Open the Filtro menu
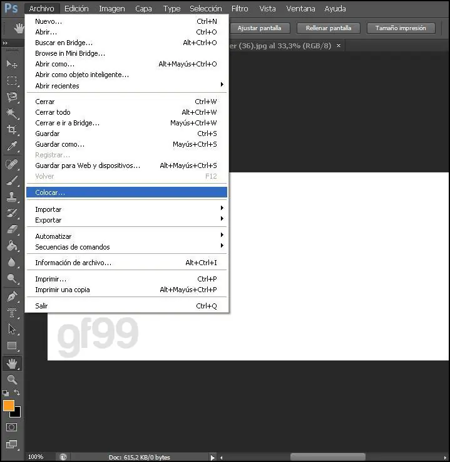The image size is (450, 462). (x=240, y=9)
